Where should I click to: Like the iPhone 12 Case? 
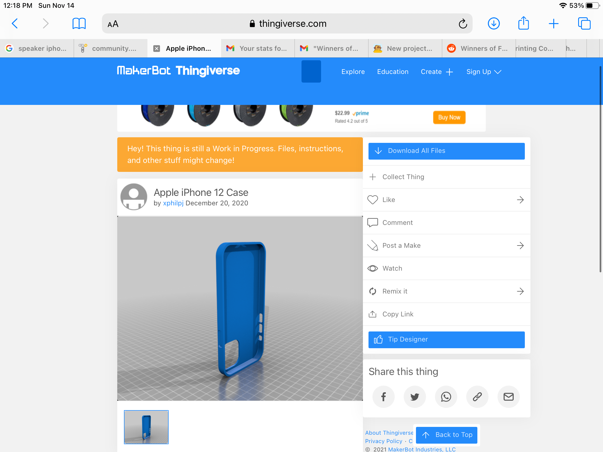point(389,200)
